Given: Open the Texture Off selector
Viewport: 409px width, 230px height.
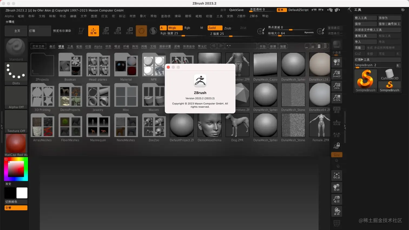Looking at the screenshot, I should [16, 121].
